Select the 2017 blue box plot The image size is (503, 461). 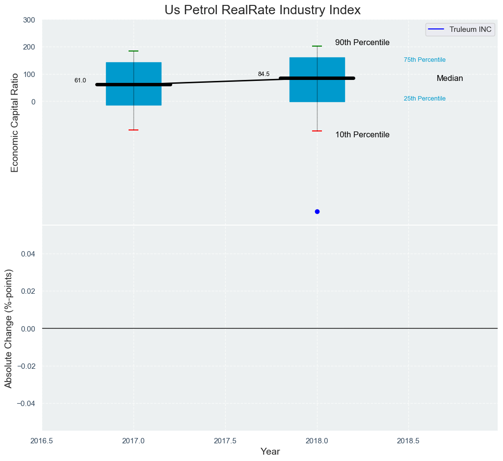coord(133,96)
